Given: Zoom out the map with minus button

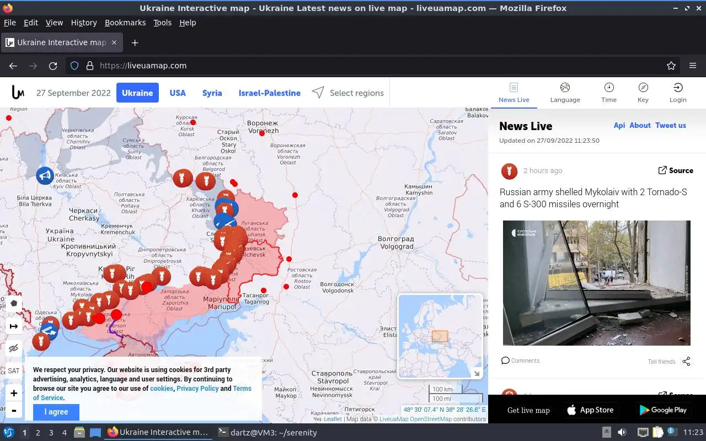Looking at the screenshot, I should tap(14, 410).
